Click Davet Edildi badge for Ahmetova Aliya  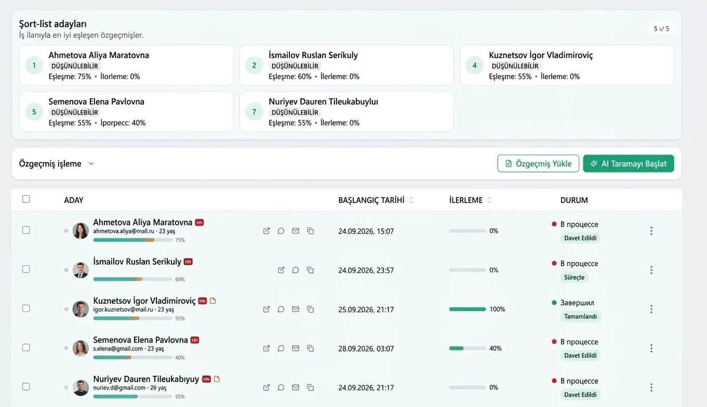[580, 238]
